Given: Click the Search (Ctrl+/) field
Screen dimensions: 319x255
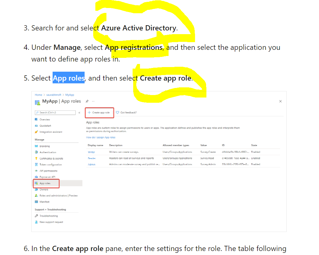Looking at the screenshot, I should pos(55,113).
